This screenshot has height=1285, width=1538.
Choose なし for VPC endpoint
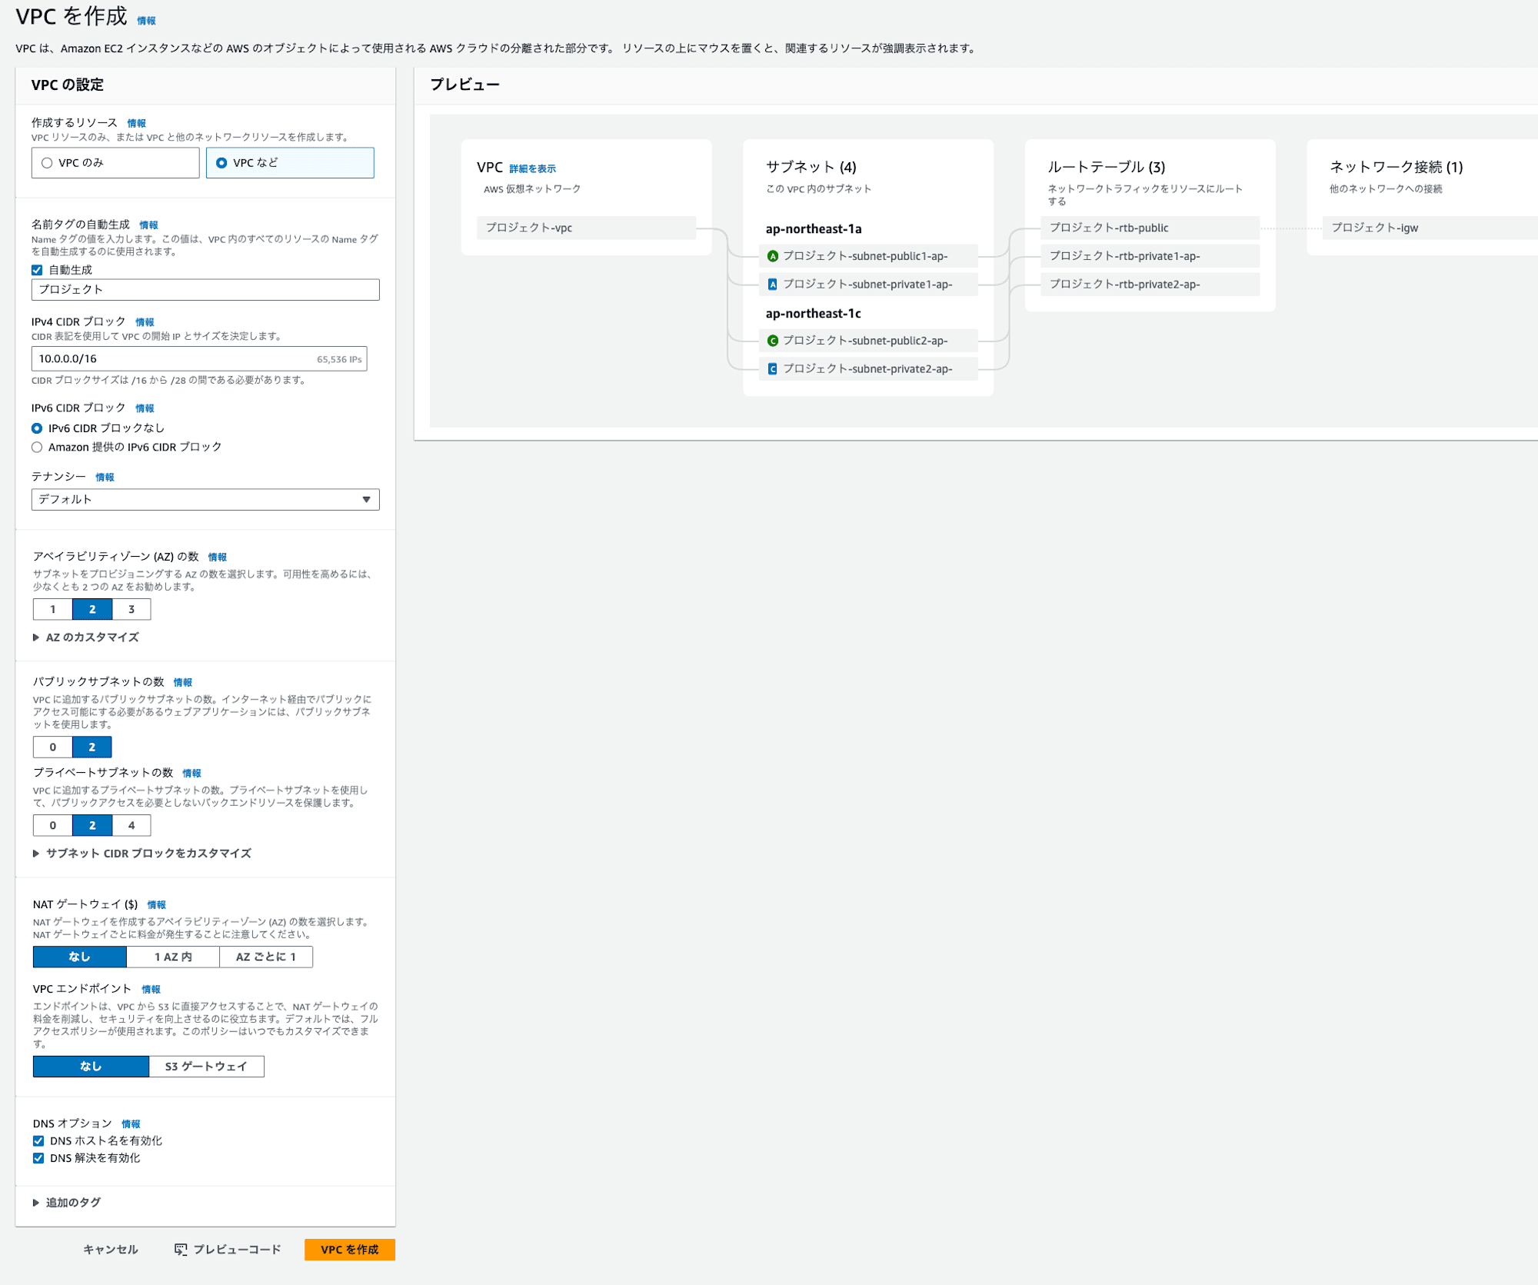[91, 1067]
